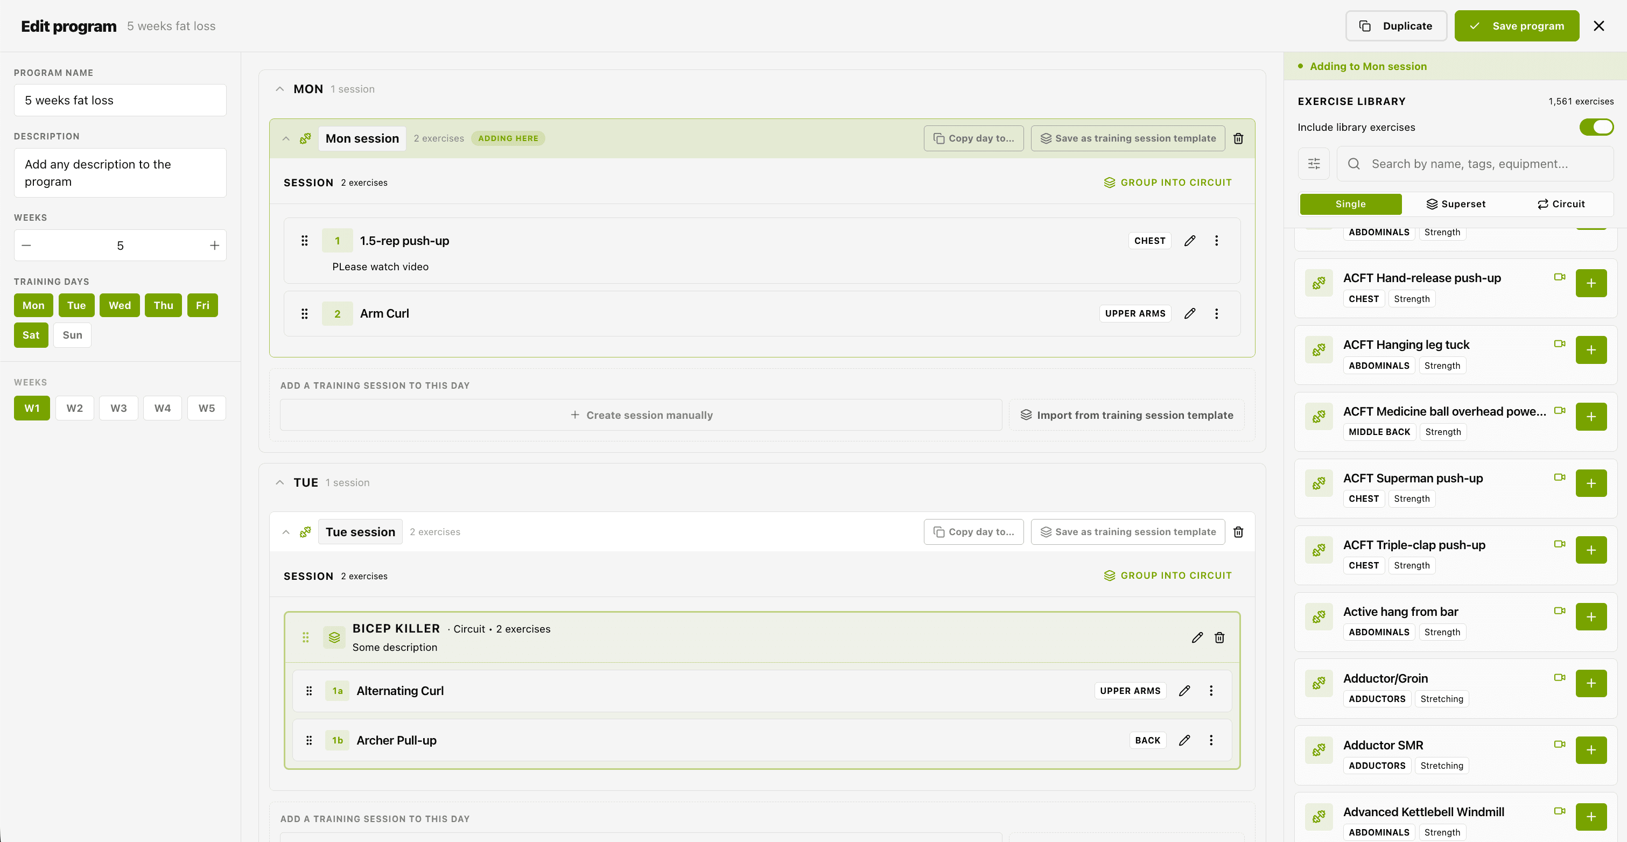The height and width of the screenshot is (842, 1627).
Task: Select the Single exercise tab
Action: click(x=1350, y=204)
